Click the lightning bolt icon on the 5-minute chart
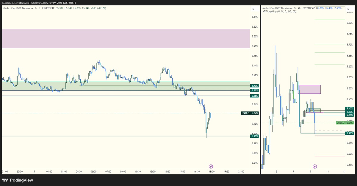 coord(211,166)
